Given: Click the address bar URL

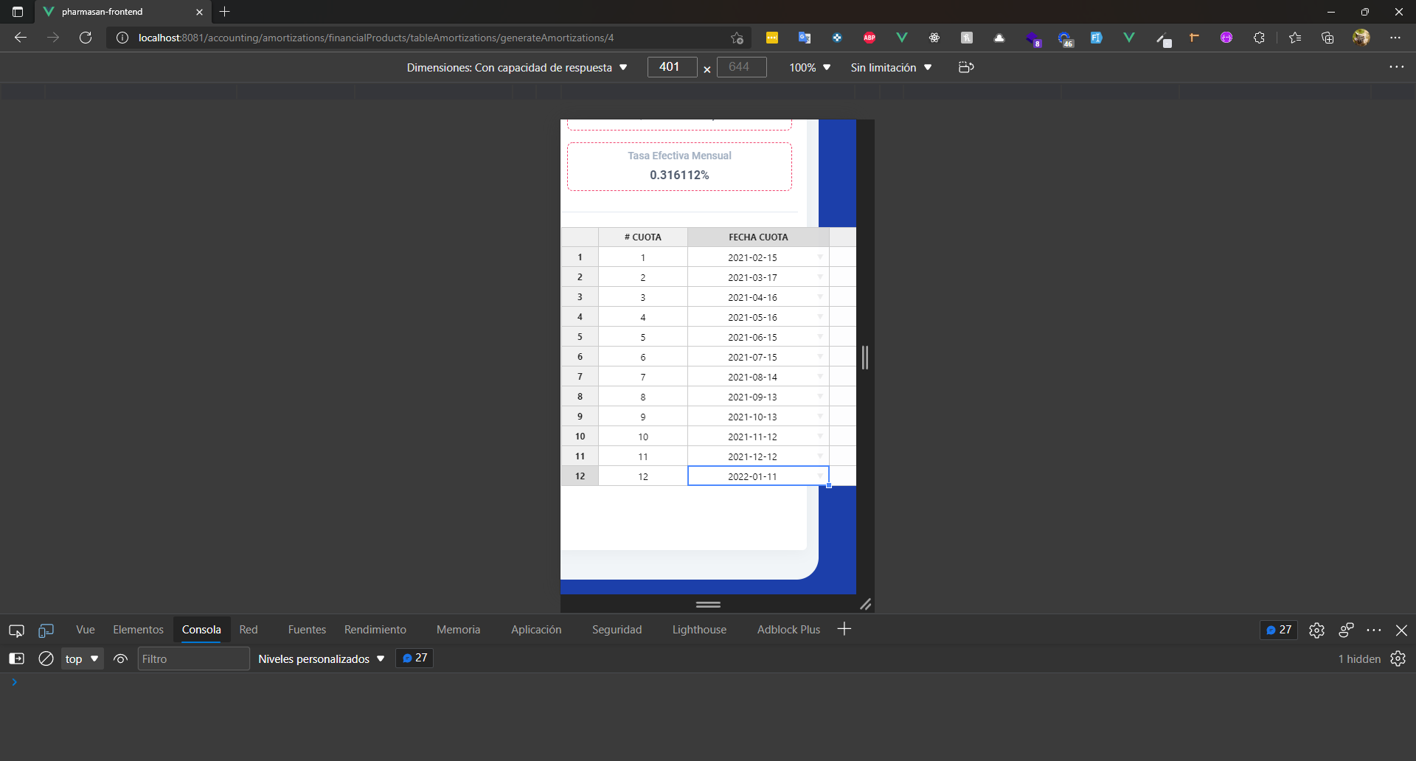Looking at the screenshot, I should [376, 38].
